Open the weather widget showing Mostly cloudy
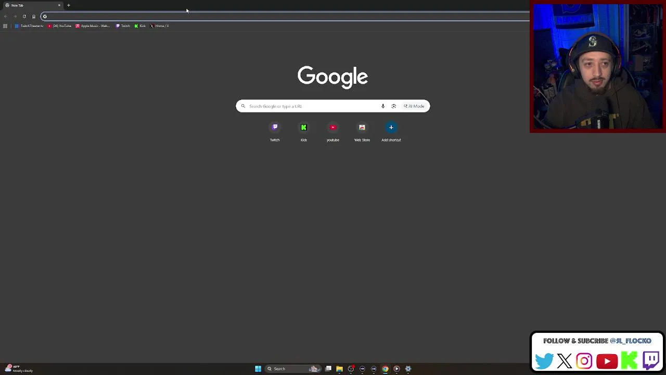Screen dimensions: 666x375 pos(19,369)
